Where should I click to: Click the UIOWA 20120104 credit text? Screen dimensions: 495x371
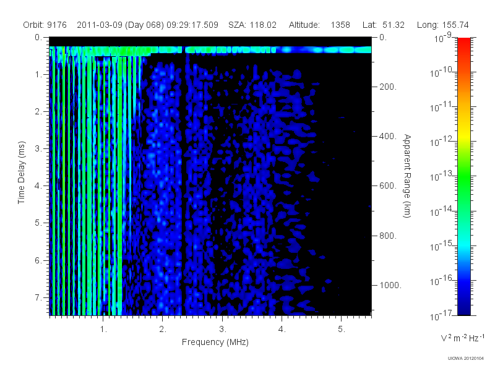pos(466,359)
